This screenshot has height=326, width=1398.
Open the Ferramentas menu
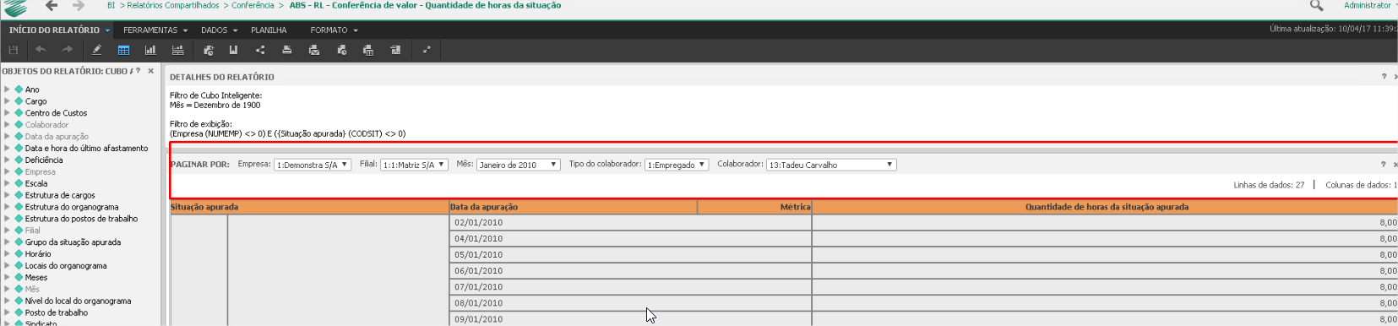[155, 30]
